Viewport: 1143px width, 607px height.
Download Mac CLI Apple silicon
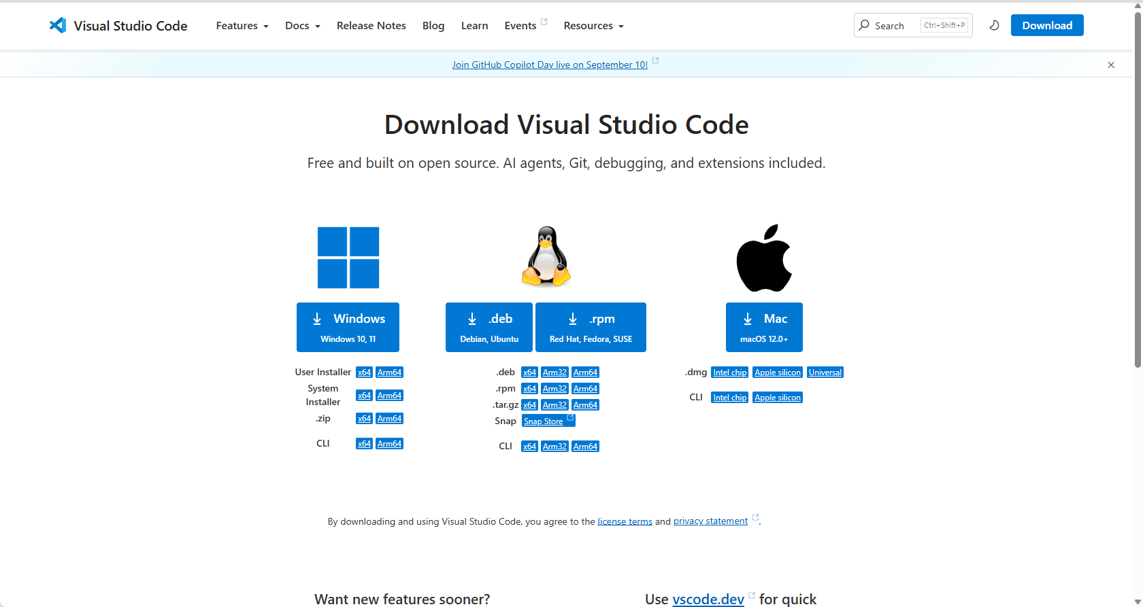point(778,398)
